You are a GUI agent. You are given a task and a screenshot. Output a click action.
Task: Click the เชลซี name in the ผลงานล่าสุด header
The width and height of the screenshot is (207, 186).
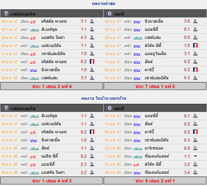click(119, 14)
